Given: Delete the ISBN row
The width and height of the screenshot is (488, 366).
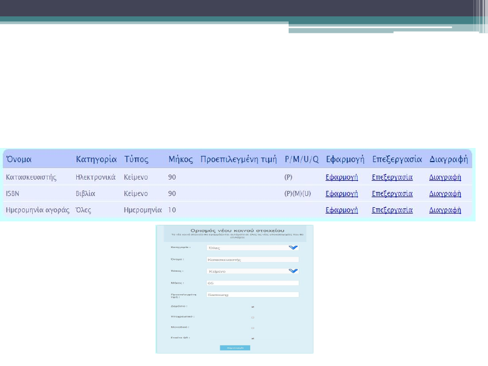Looking at the screenshot, I should (x=445, y=194).
